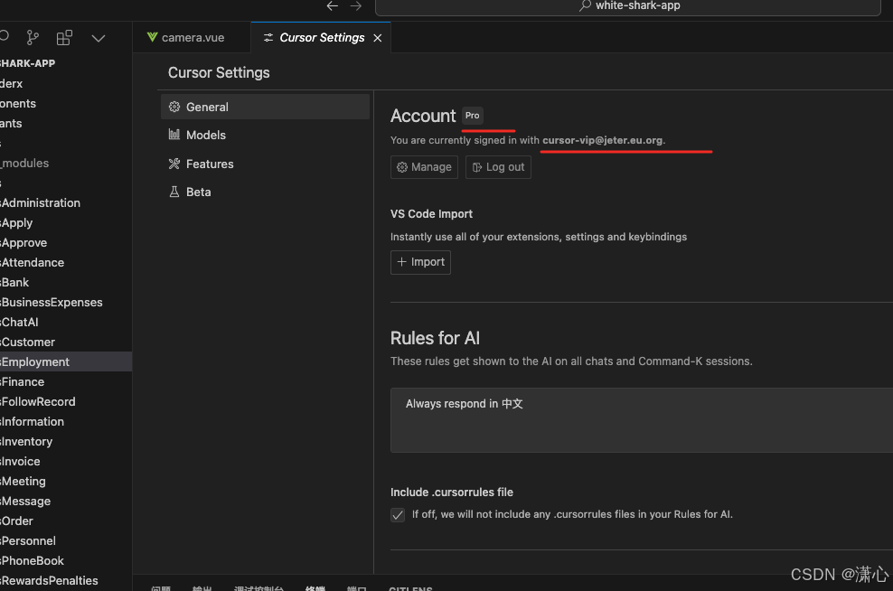
Task: Select the Cursor Settings tab
Action: [322, 38]
